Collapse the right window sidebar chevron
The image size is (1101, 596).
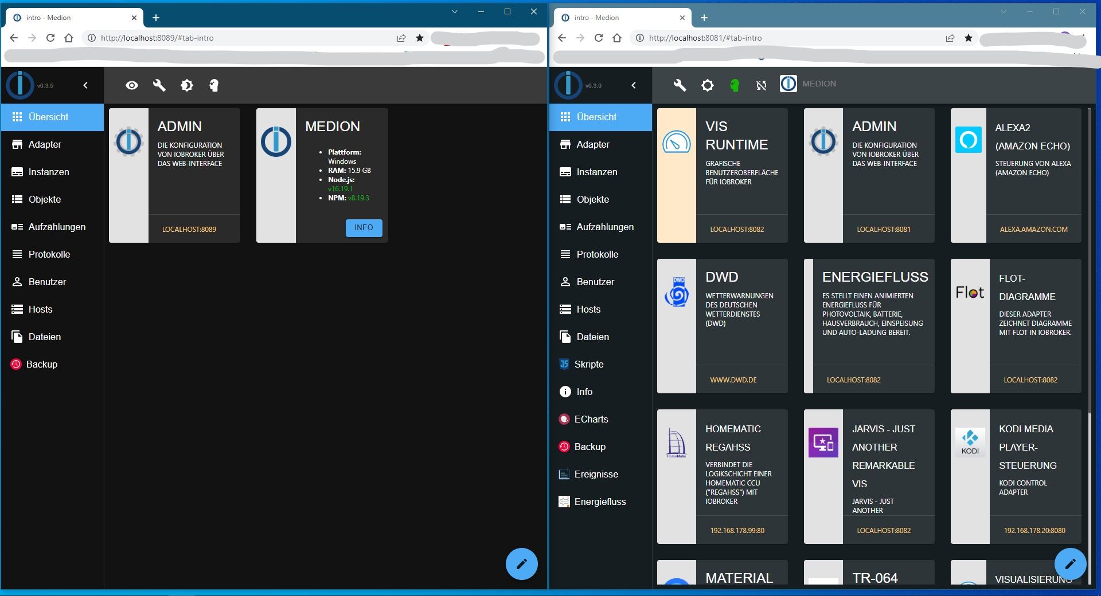[x=634, y=85]
